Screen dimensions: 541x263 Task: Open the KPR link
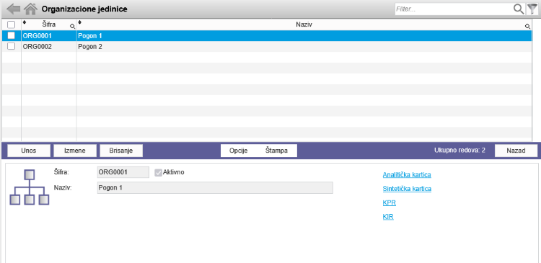click(390, 203)
